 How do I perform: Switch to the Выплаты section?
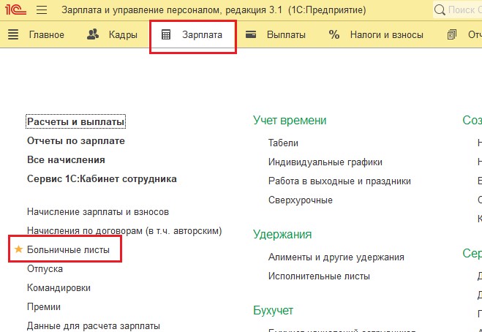[286, 34]
